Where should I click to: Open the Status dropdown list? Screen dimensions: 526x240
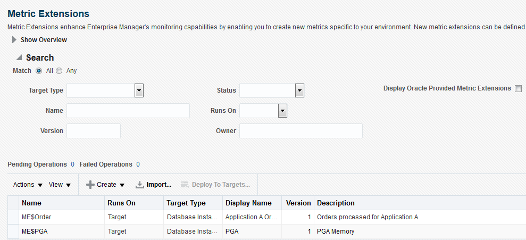299,90
